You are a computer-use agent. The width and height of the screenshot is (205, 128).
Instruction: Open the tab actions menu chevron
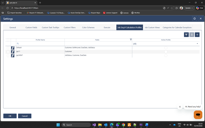[3, 3]
